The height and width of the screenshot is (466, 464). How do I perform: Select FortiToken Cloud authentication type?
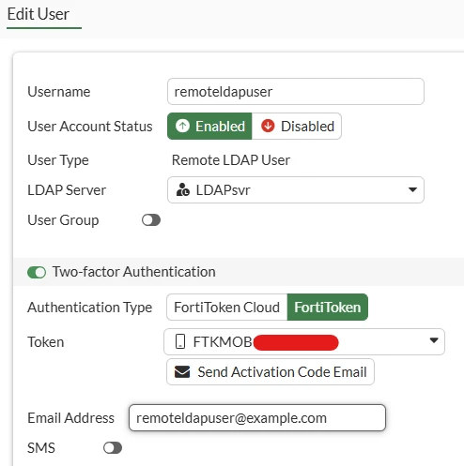point(227,308)
